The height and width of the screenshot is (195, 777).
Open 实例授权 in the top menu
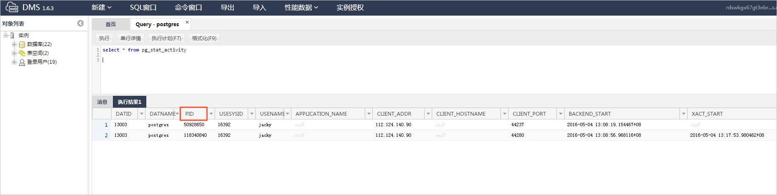tap(350, 7)
